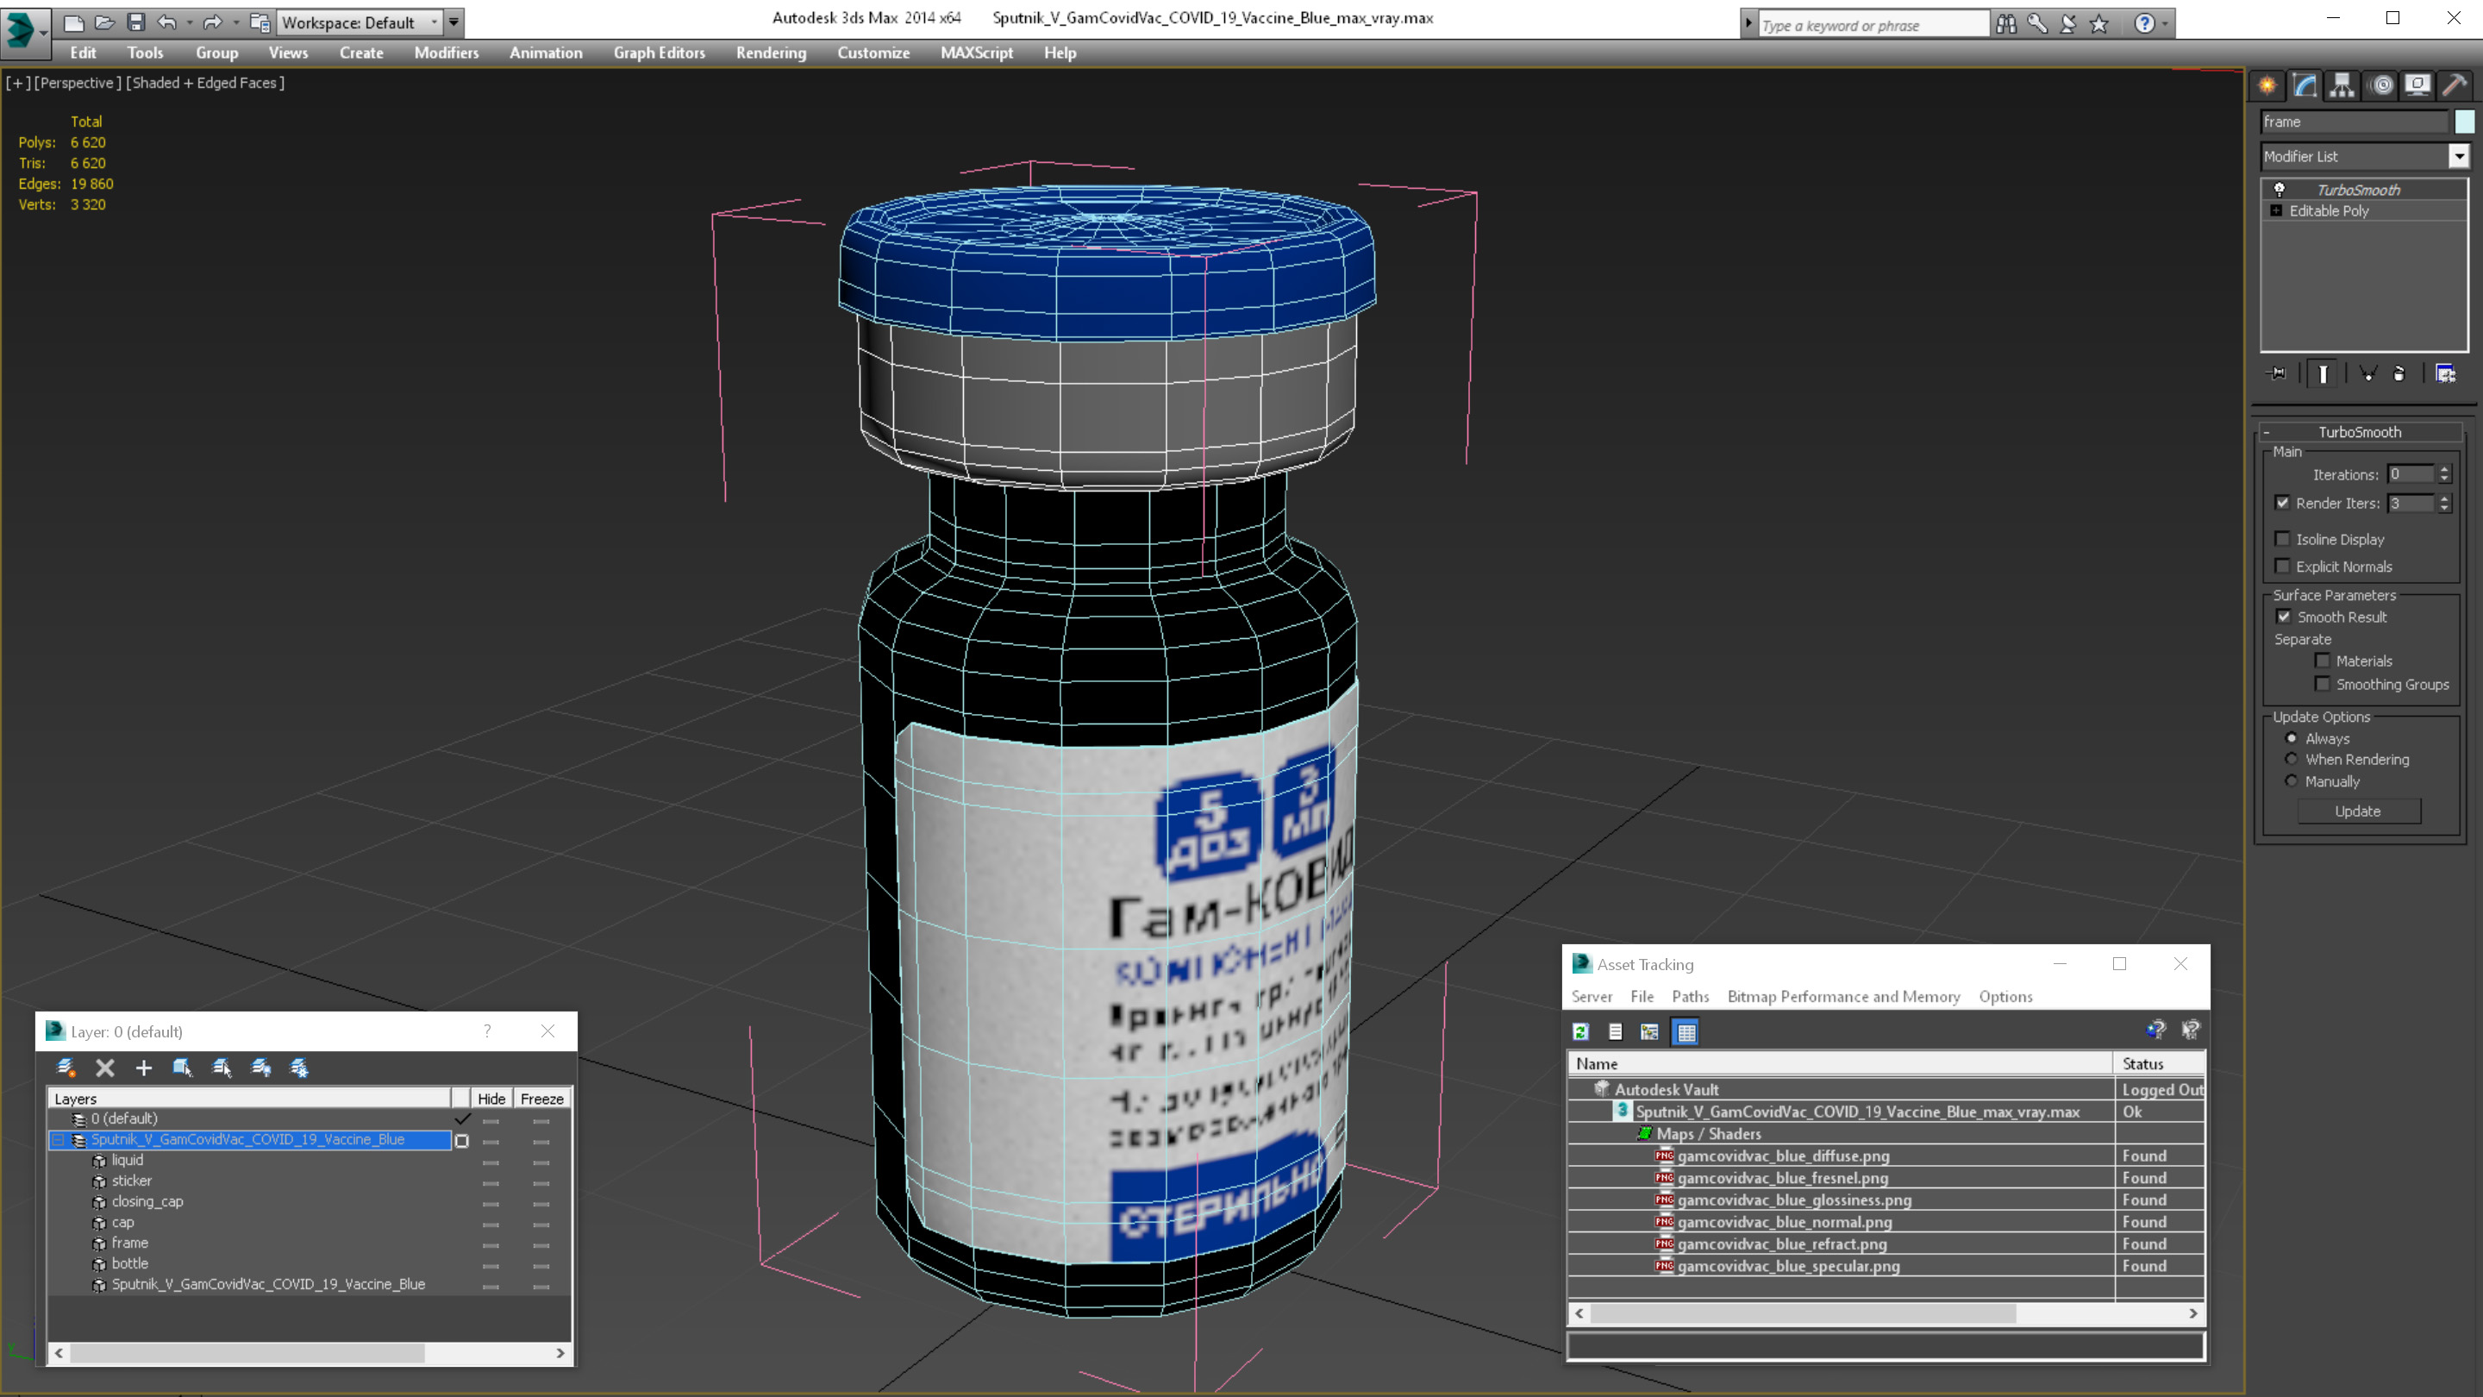This screenshot has width=2483, height=1397.
Task: Open Paths menu in Asset Tracking
Action: 1690,997
